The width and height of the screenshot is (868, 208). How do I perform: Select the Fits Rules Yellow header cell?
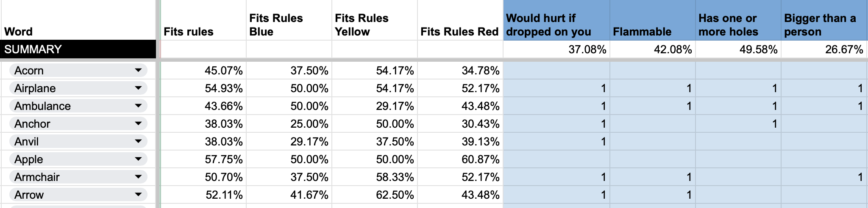pyautogui.click(x=374, y=25)
